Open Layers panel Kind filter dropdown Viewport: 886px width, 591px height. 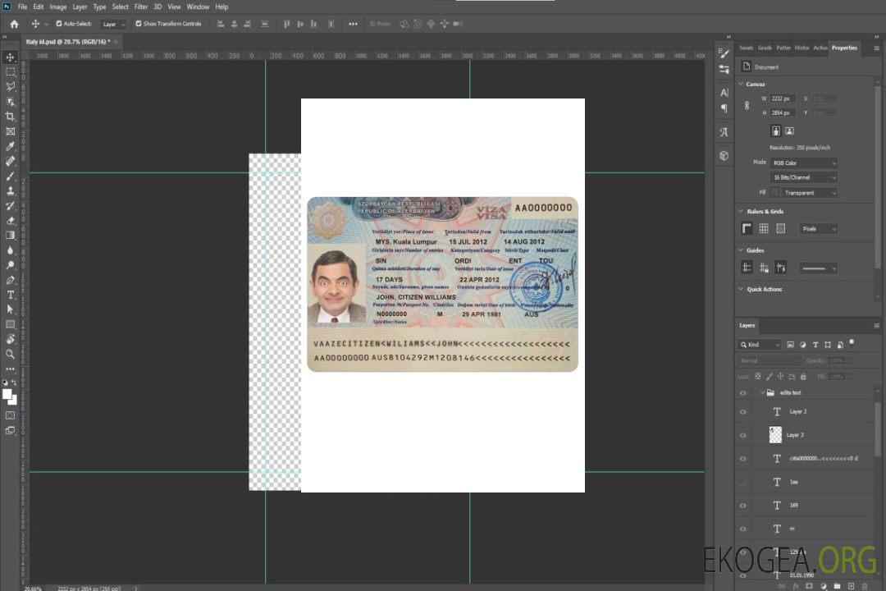760,345
